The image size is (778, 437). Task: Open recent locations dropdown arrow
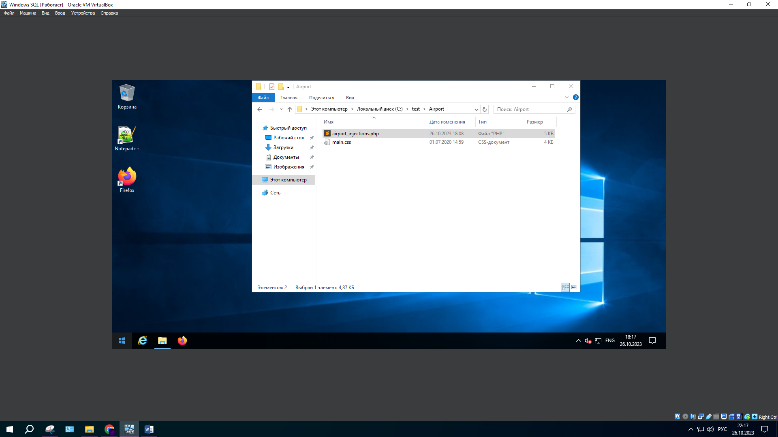281,109
